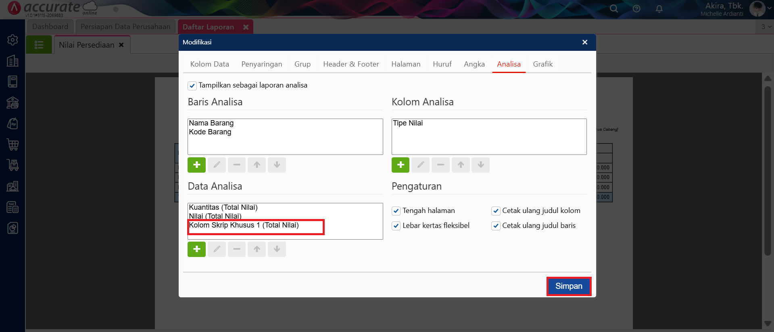This screenshot has width=774, height=332.
Task: Move Data Analisa item down with arrow
Action: coord(277,249)
